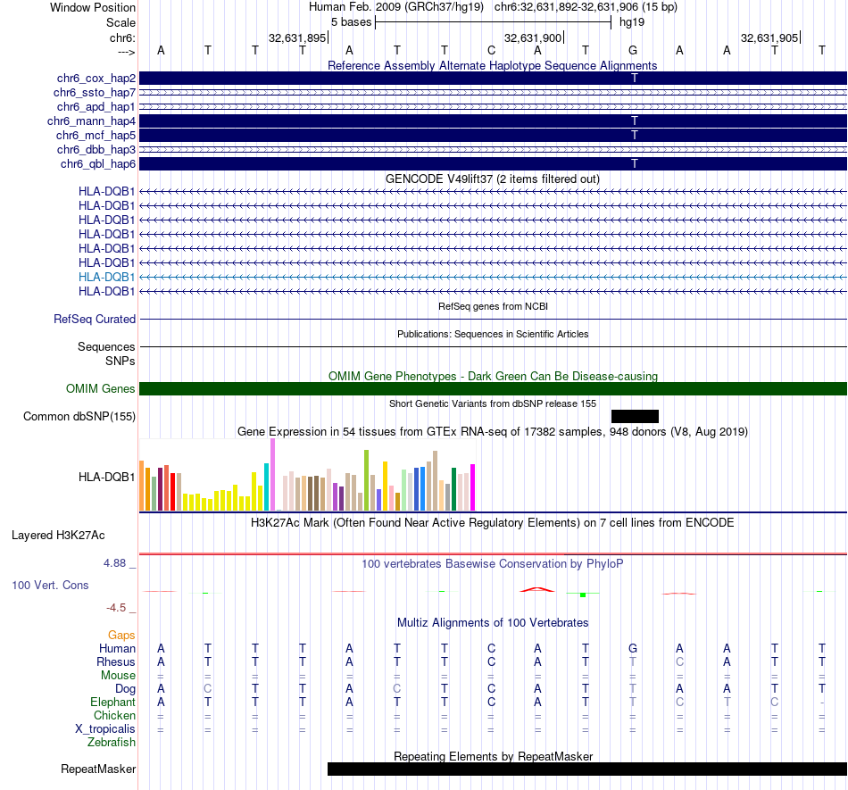Image resolution: width=848 pixels, height=790 pixels.
Task: Click the Rhesus species label
Action: coord(116,661)
